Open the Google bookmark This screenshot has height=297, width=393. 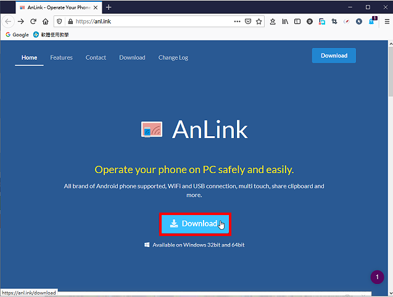(17, 35)
